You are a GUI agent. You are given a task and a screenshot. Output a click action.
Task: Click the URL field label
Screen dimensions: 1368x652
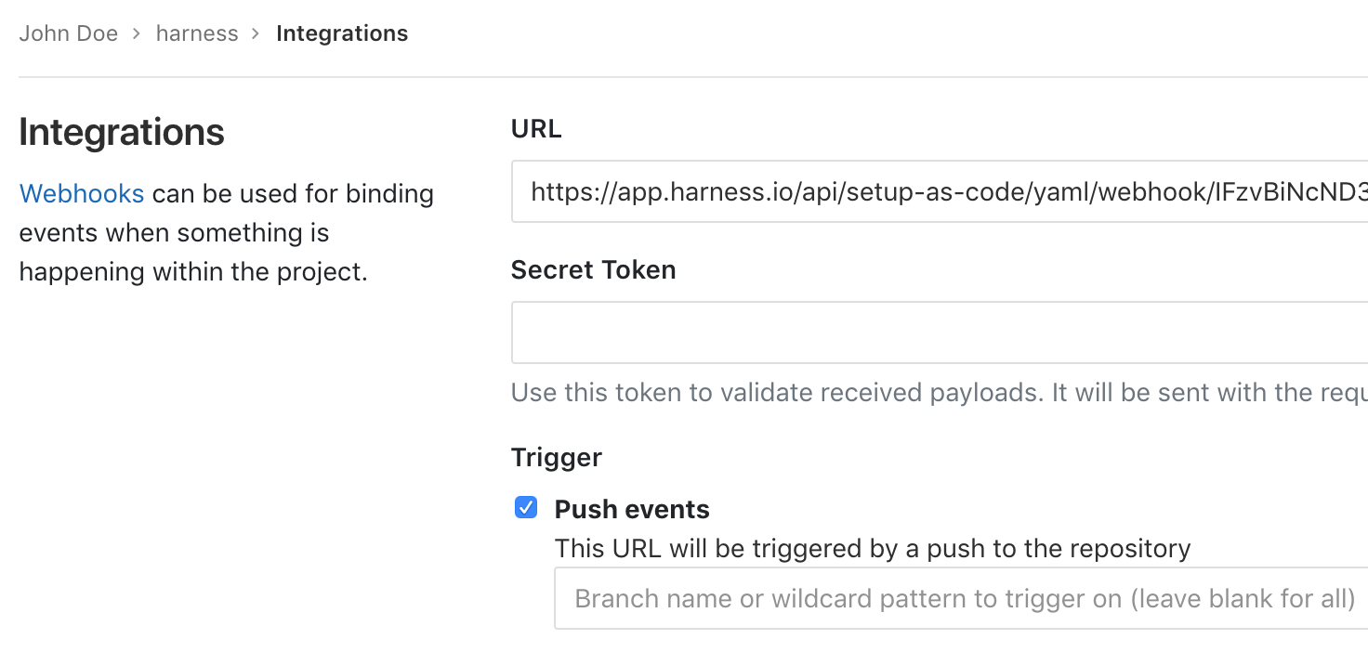(536, 129)
